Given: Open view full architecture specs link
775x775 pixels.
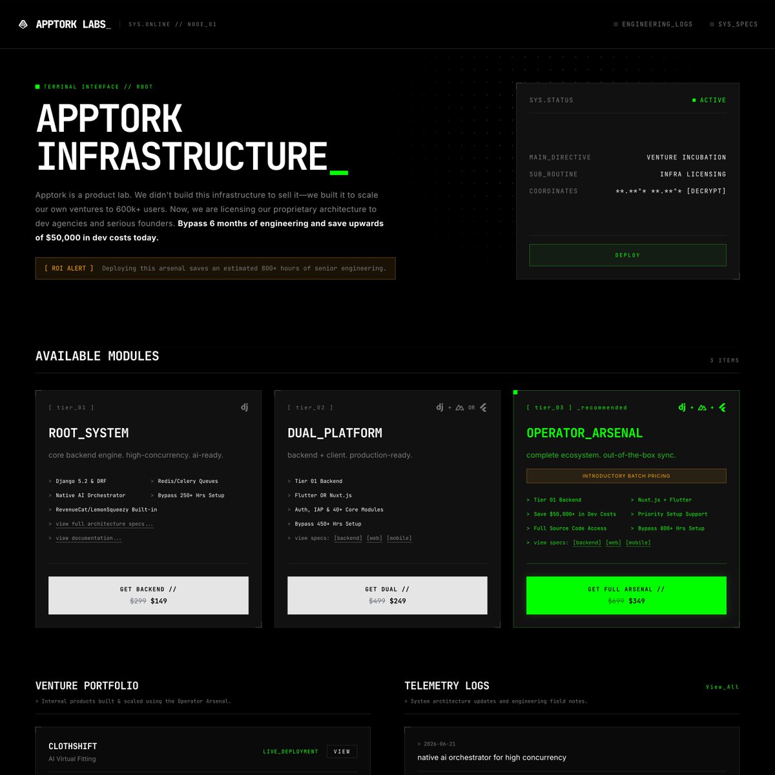Looking at the screenshot, I should [105, 524].
